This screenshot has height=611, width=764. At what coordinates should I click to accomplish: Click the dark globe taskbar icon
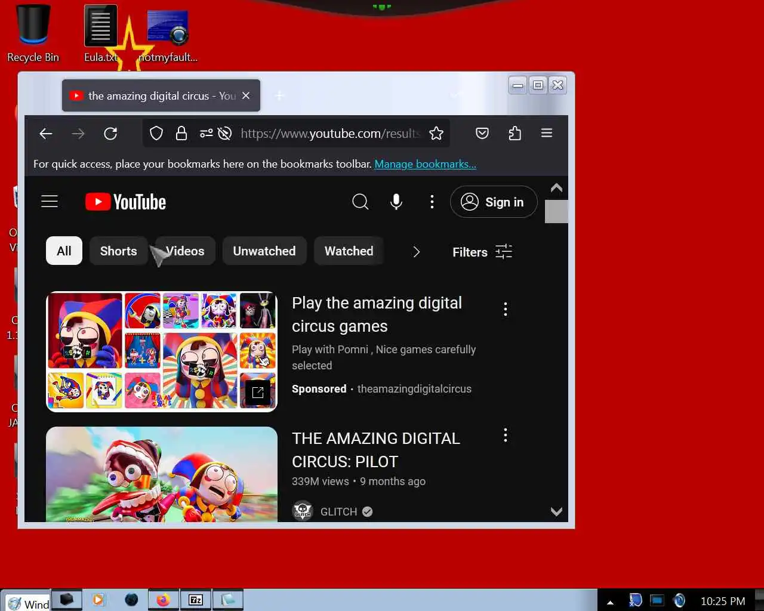[131, 600]
